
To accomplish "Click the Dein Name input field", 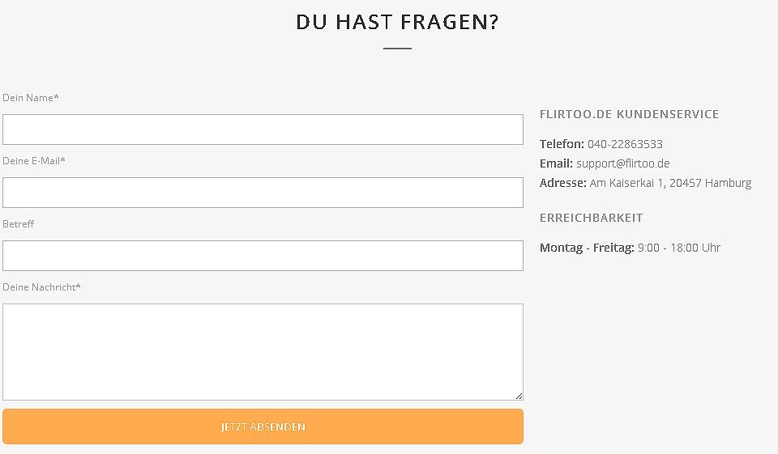I will coord(263,129).
